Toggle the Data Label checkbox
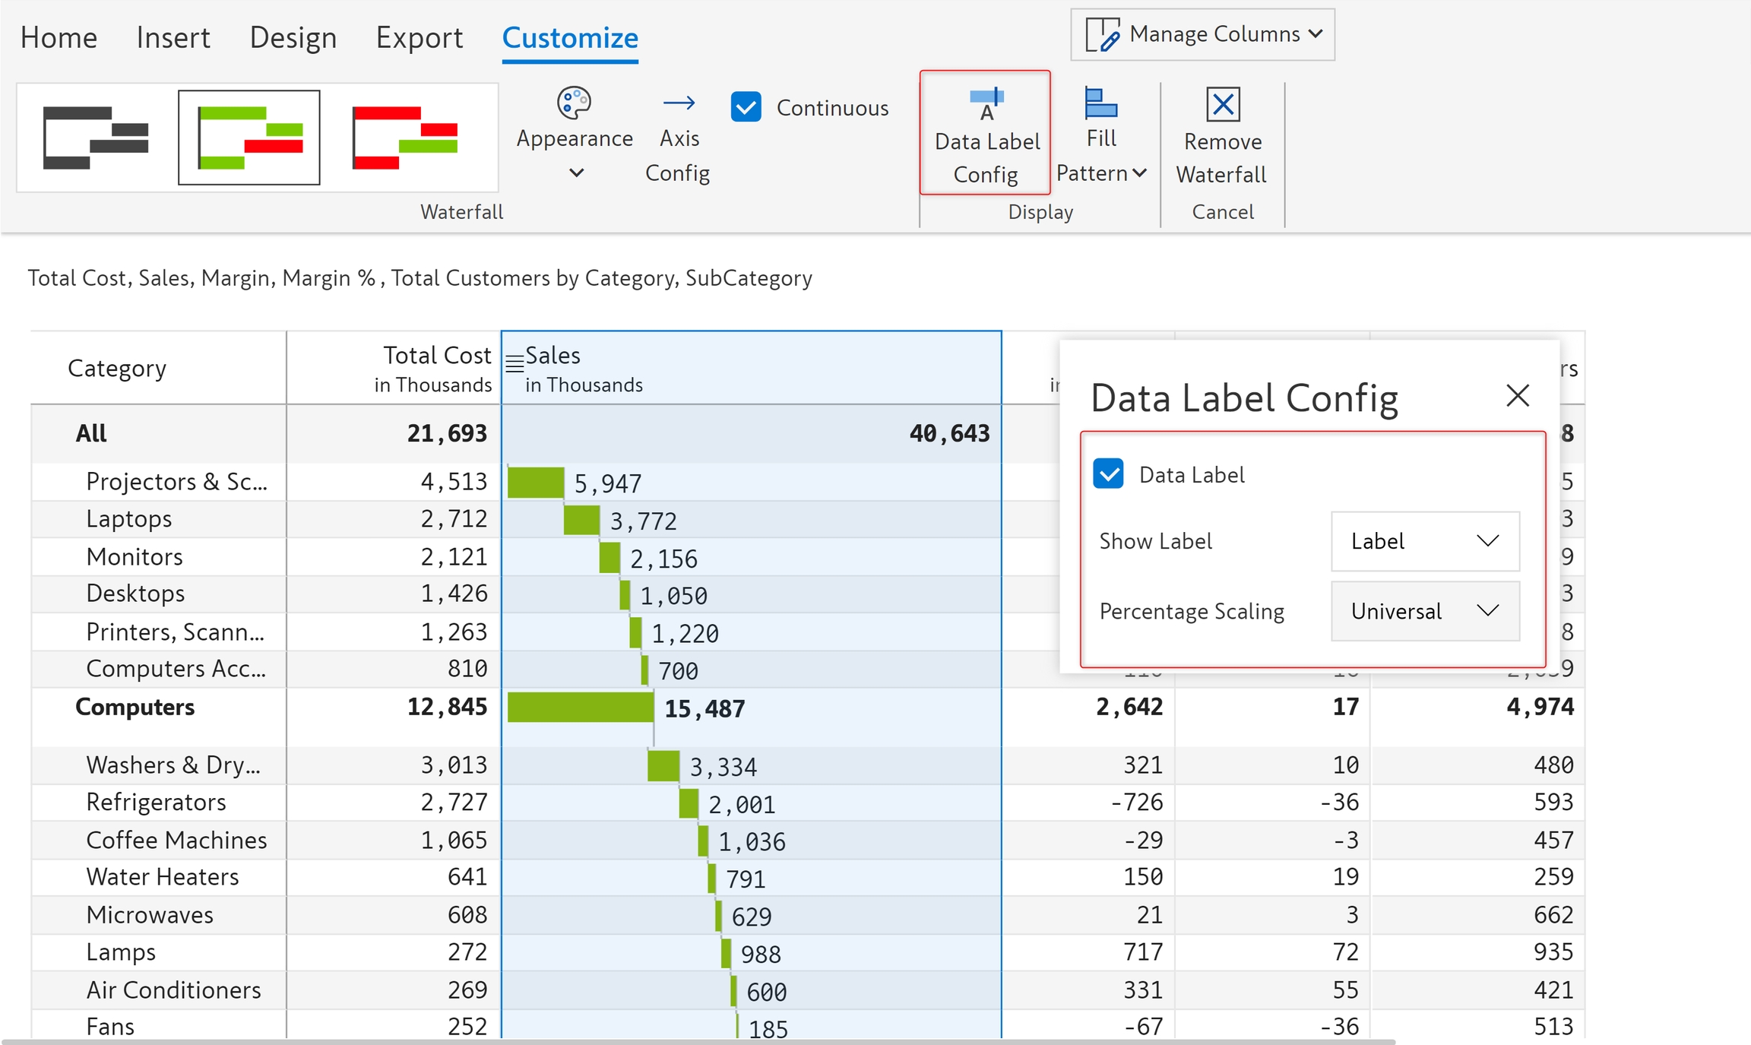Viewport: 1751px width, 1045px height. point(1108,474)
